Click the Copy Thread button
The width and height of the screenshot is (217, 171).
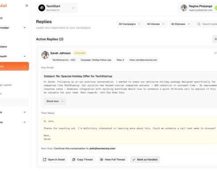pyautogui.click(x=82, y=159)
